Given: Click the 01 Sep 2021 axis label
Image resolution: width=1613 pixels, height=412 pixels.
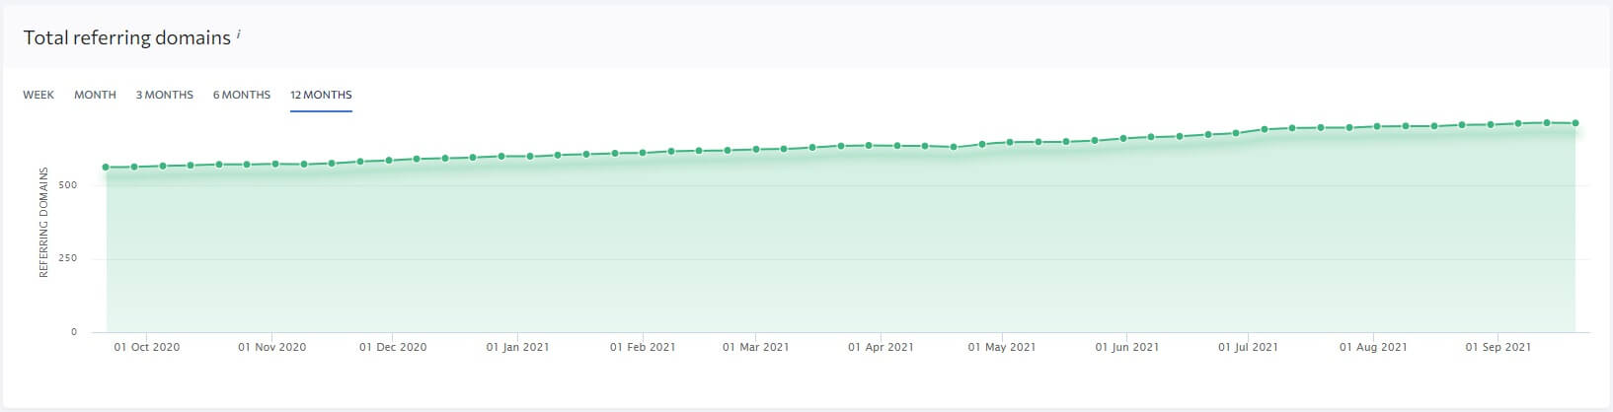Looking at the screenshot, I should [1498, 347].
